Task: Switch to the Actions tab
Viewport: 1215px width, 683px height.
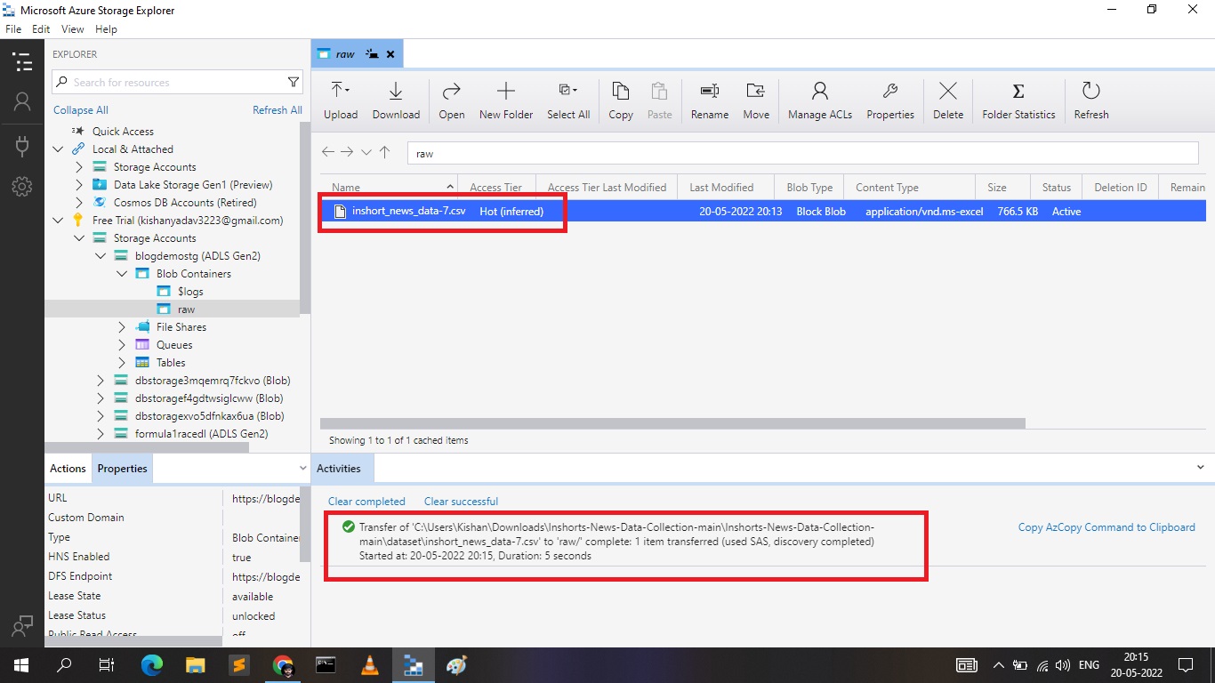Action: [x=68, y=469]
